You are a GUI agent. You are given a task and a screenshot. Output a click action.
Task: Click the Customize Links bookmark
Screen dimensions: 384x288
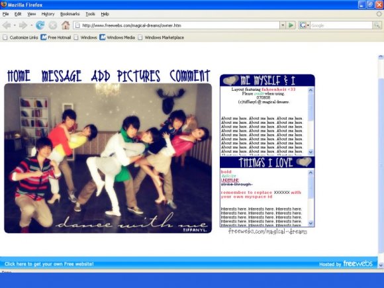click(x=21, y=38)
